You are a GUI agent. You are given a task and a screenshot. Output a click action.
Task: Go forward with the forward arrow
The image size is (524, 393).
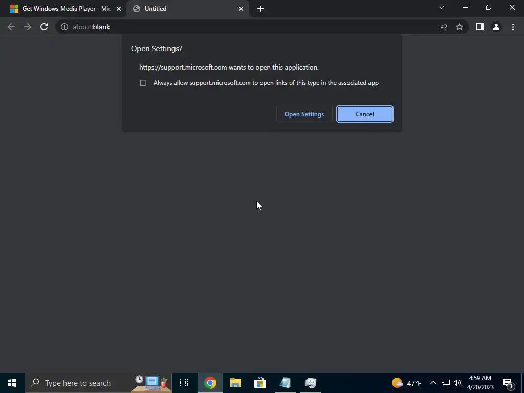(x=28, y=27)
